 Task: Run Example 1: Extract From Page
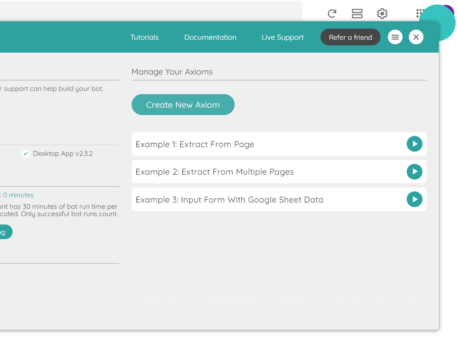pyautogui.click(x=414, y=144)
